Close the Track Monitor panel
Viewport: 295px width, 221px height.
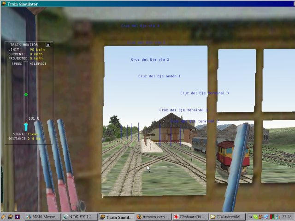point(48,45)
